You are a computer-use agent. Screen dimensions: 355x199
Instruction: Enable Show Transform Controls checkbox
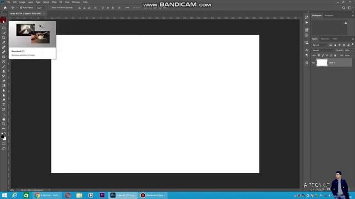[50, 8]
